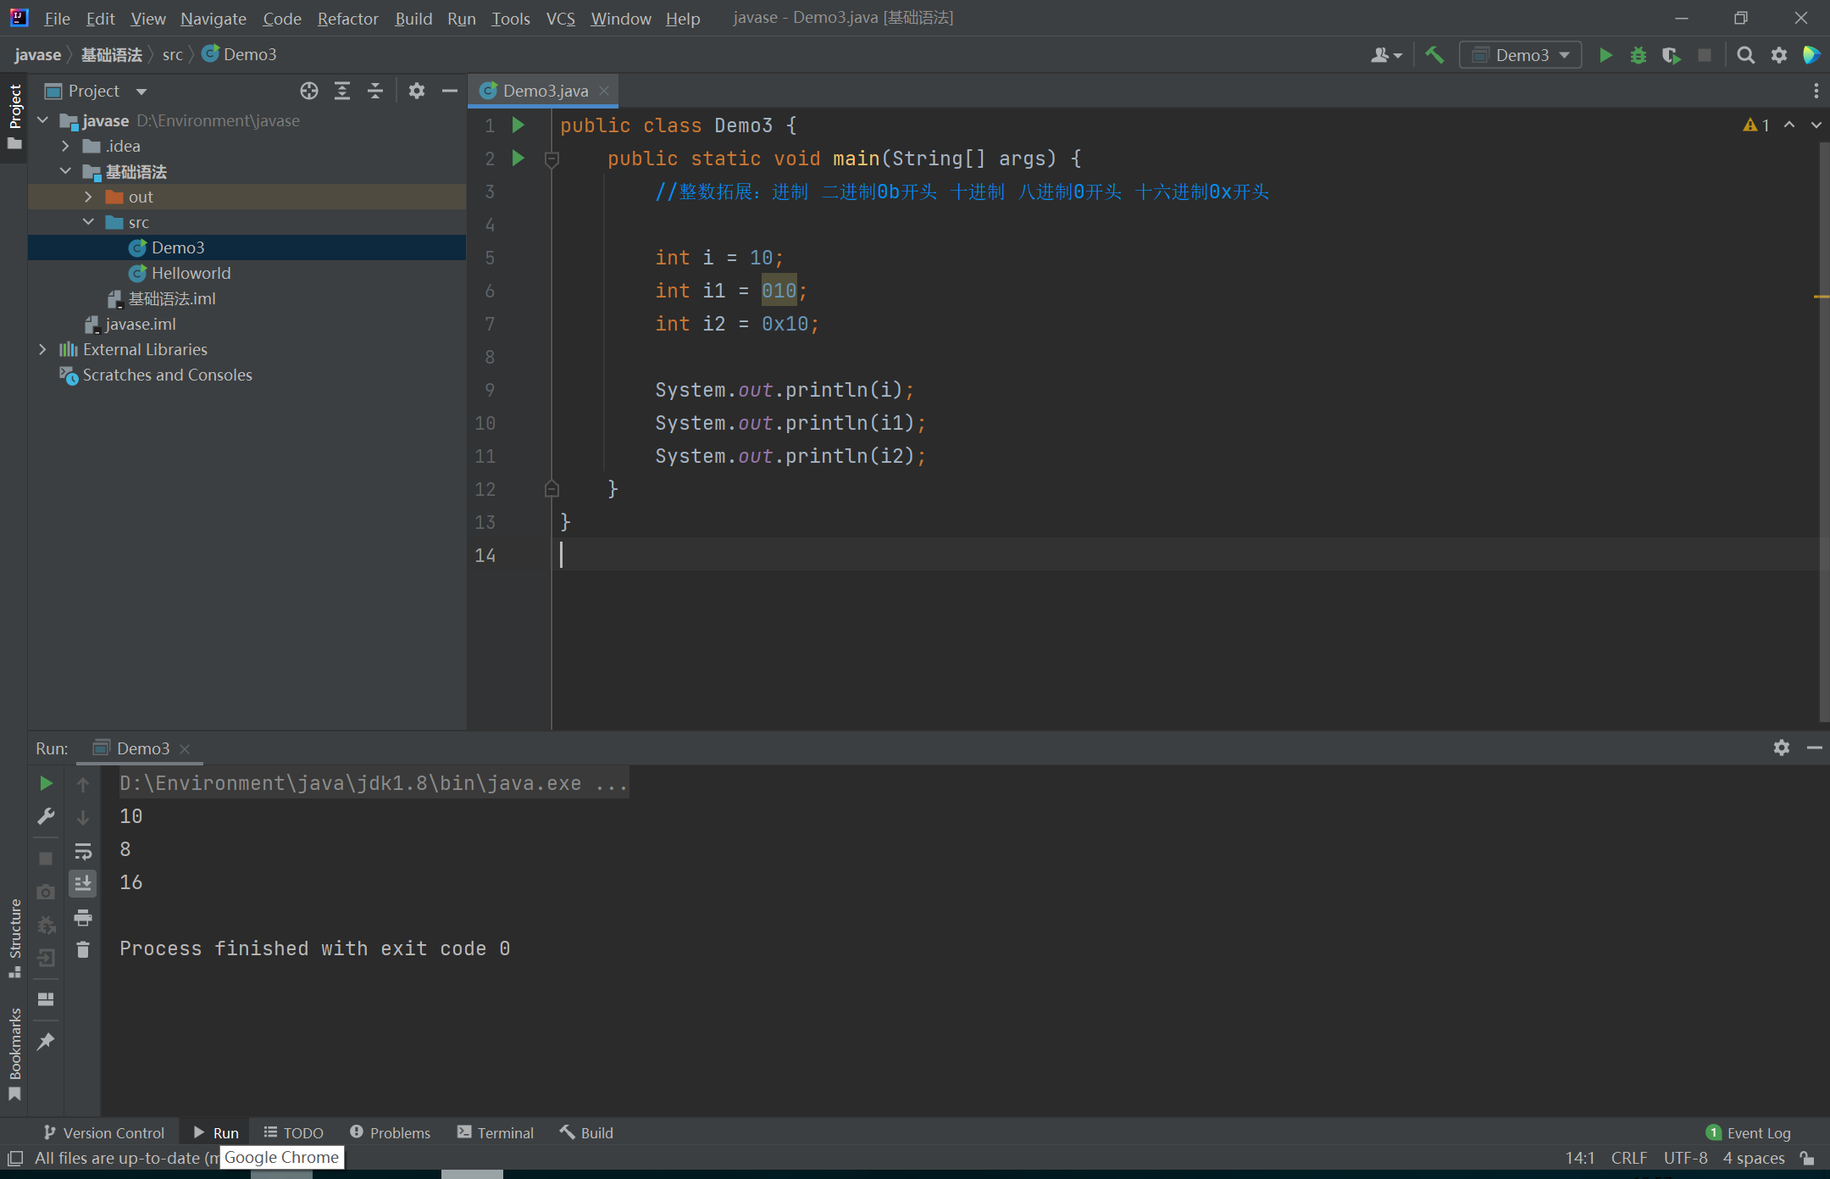The width and height of the screenshot is (1830, 1179).
Task: Toggle Soft-Wrap in Run console
Action: pos(83,851)
